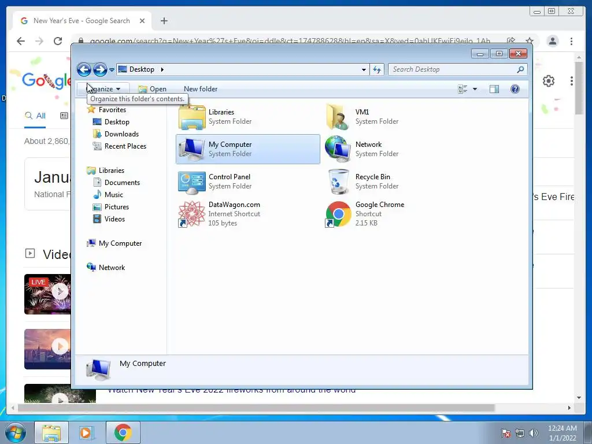Screen dimensions: 592x444
Task: Select the Libraries system folder icon
Action: point(192,117)
